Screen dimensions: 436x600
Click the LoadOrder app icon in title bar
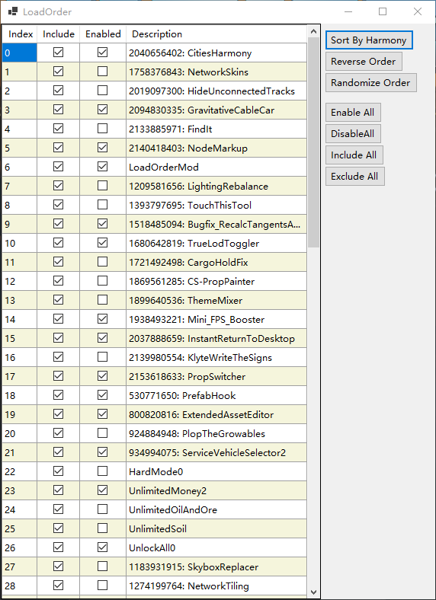[x=13, y=11]
